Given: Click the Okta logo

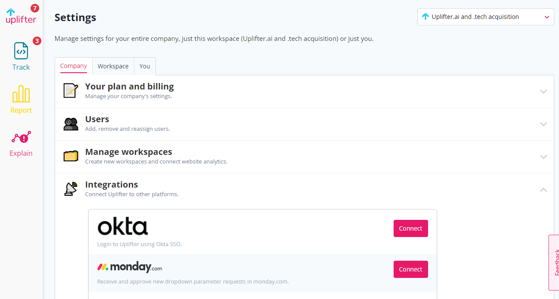Looking at the screenshot, I should click(x=123, y=227).
